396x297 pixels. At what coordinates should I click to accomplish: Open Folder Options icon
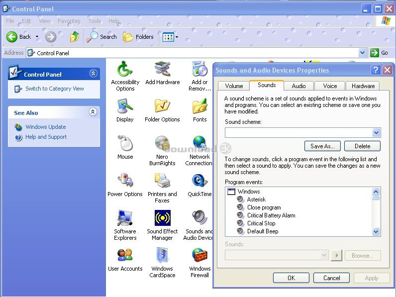[x=162, y=110]
